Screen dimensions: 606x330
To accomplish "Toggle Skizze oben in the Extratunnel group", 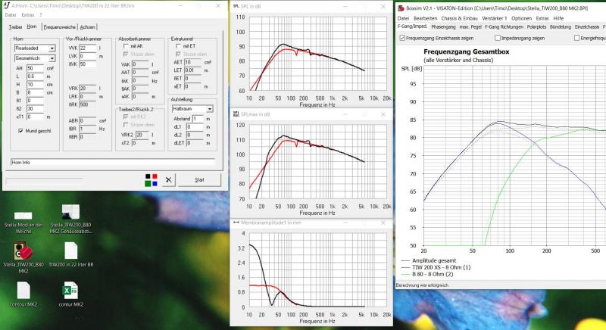I will tap(178, 54).
